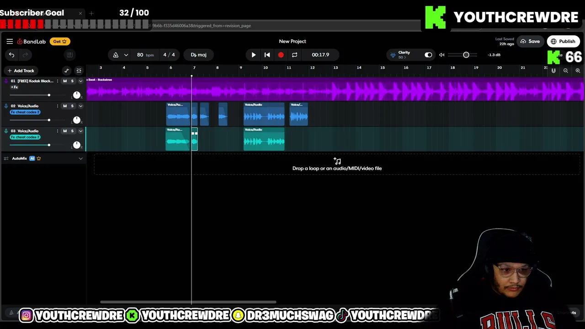585x329 pixels.
Task: Edit the 80 bpm tempo field
Action: pyautogui.click(x=145, y=55)
